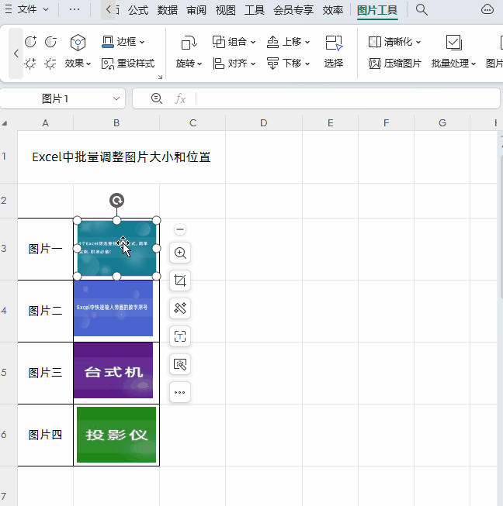Click the zoom-in preview floating icon
Screen dimensions: 503x506
[x=180, y=253]
